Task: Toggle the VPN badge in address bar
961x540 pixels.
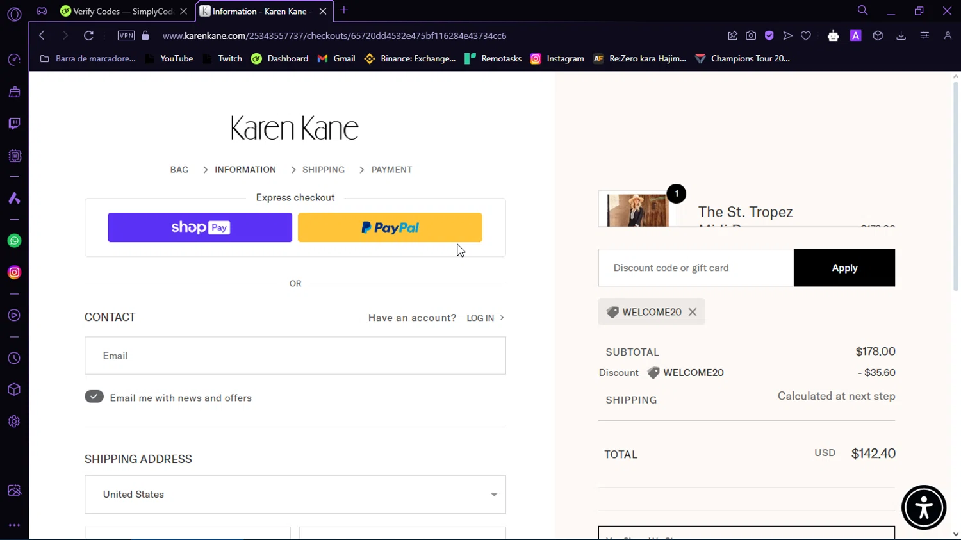Action: coord(126,36)
